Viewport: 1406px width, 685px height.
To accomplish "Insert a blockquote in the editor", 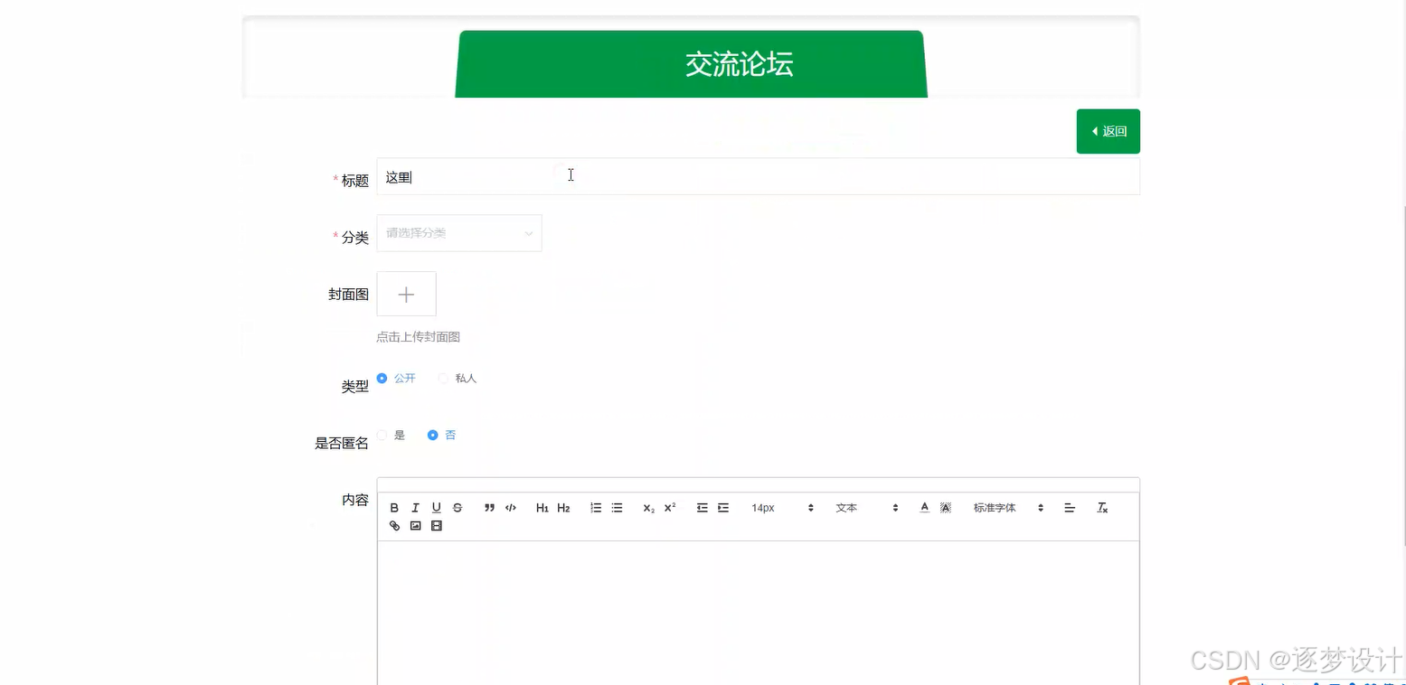I will (489, 507).
